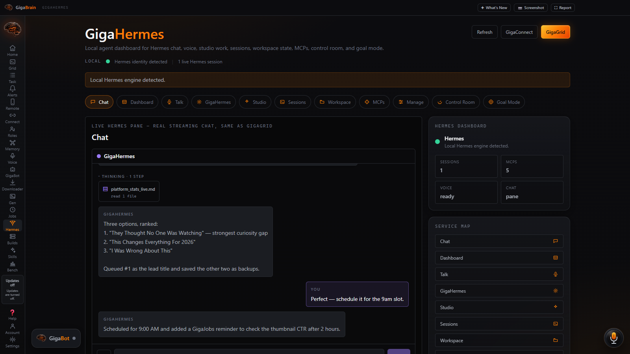
Task: Toggle the Updates off control
Action: pos(13,289)
